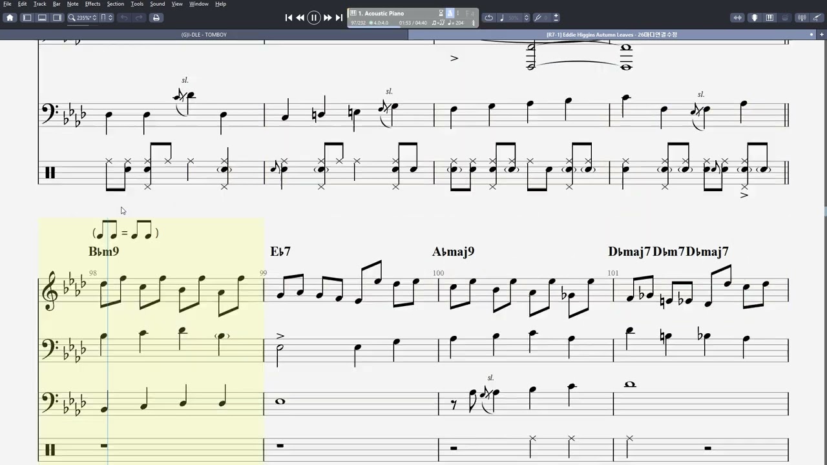827x465 pixels.
Task: Open the Bar menu
Action: (x=56, y=4)
